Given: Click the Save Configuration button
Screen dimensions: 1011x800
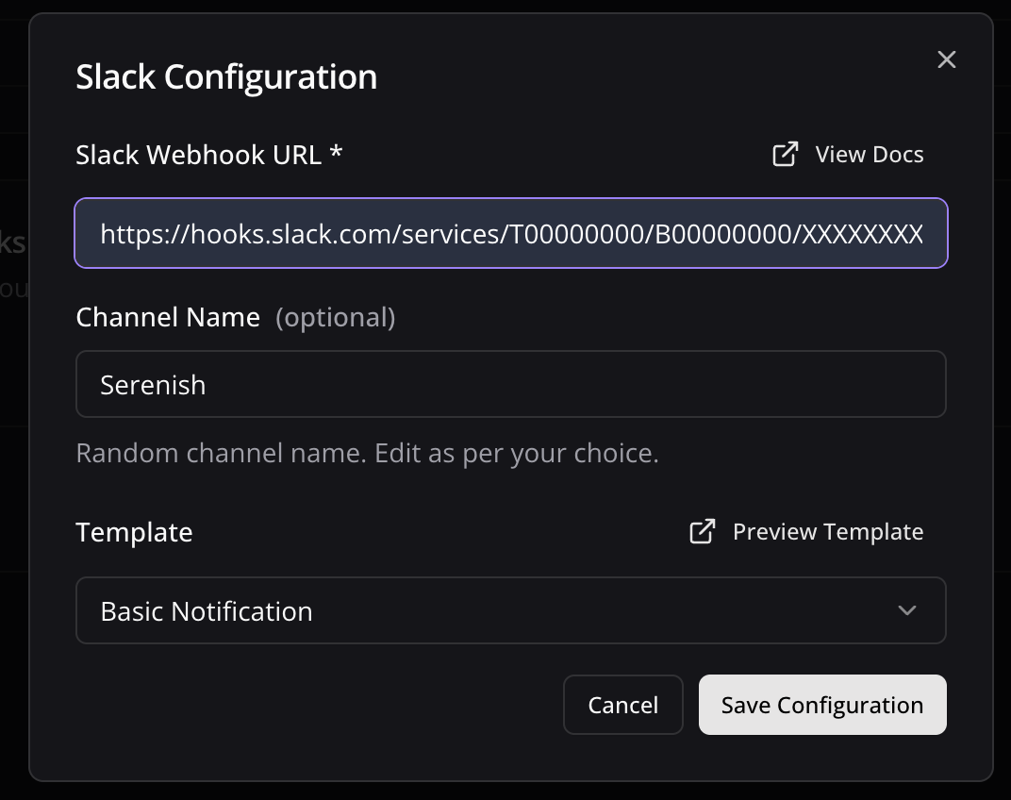Looking at the screenshot, I should click(821, 705).
